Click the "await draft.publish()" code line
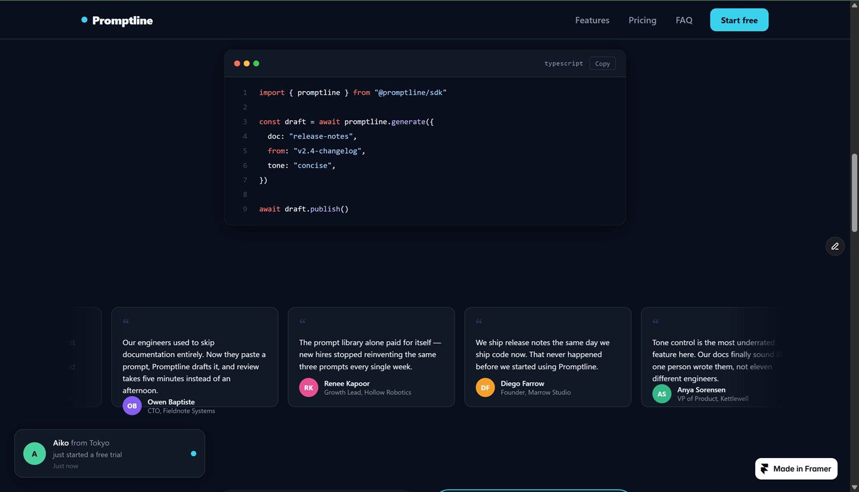 coord(304,209)
